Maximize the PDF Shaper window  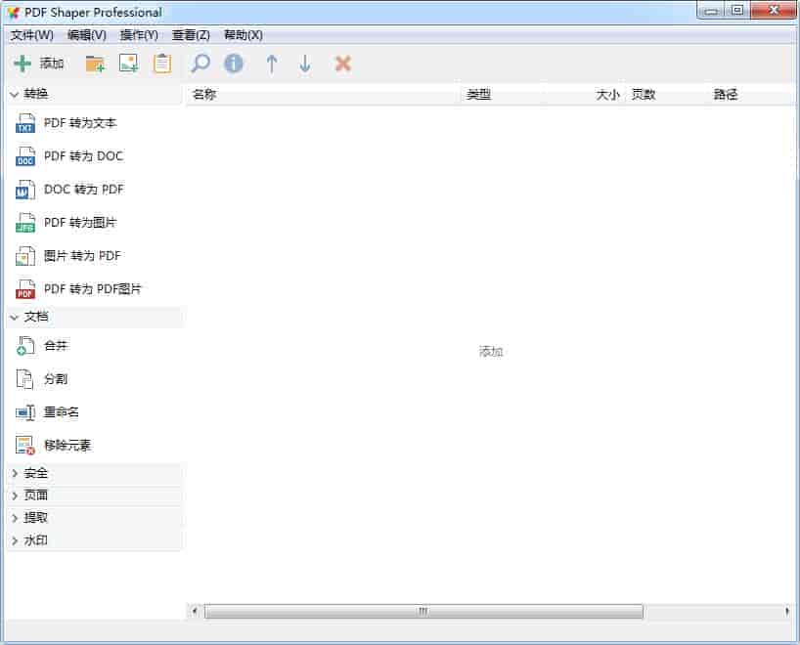(737, 10)
